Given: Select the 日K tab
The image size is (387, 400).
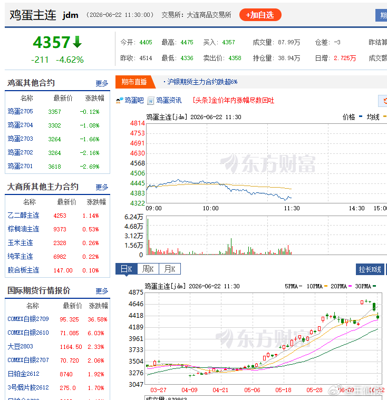Looking at the screenshot, I should 127,269.
